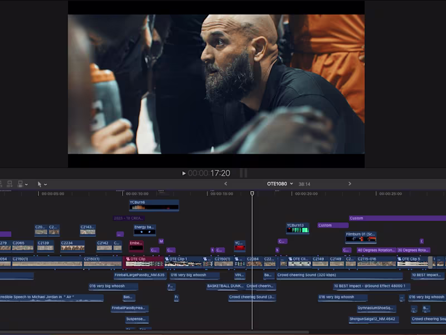
Task: Select the BASKETBALL DUNK... audio clip
Action: (x=226, y=286)
